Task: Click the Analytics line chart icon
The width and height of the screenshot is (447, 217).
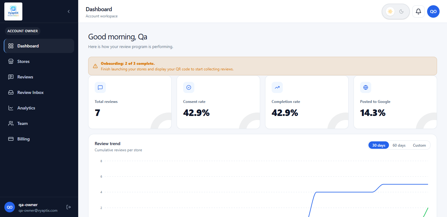Action: tap(11, 108)
